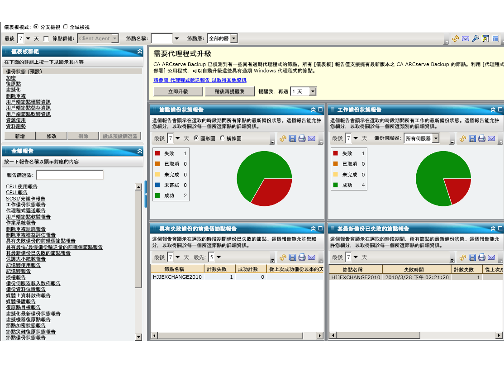Email the 工作備份狀態報告 report
The width and height of the screenshot is (504, 376).
(491, 138)
